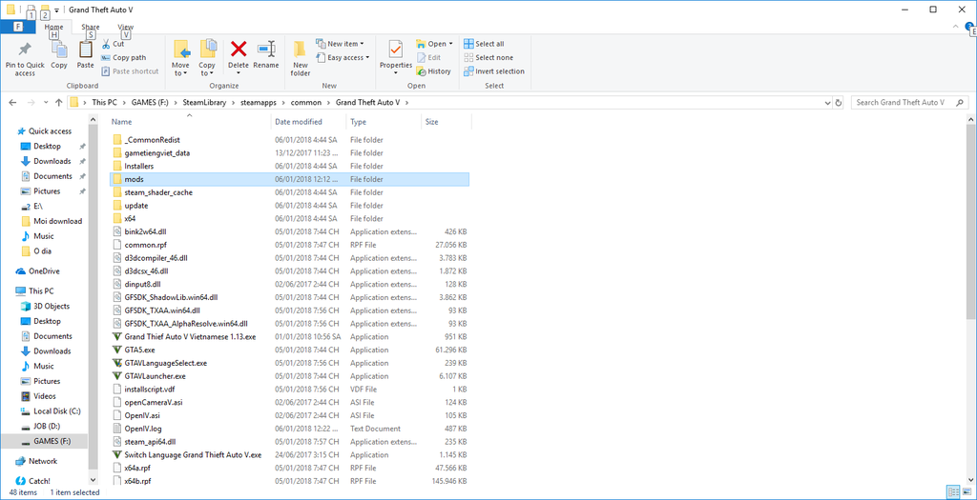The image size is (977, 500).
Task: Expand the Delete options arrow
Action: tap(239, 73)
